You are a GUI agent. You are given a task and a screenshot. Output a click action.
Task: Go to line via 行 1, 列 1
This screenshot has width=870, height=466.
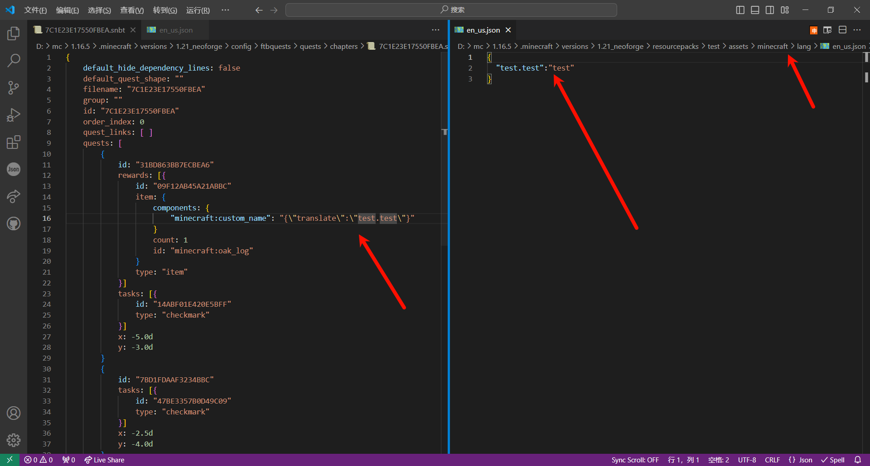[x=683, y=460]
